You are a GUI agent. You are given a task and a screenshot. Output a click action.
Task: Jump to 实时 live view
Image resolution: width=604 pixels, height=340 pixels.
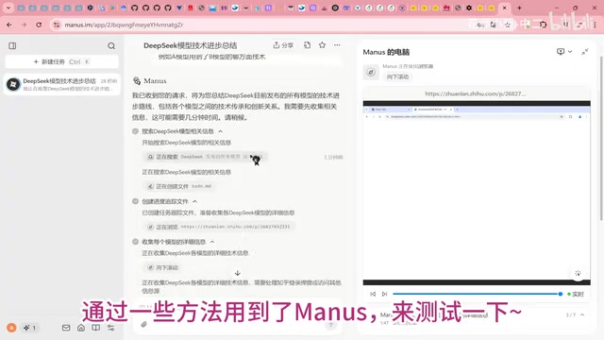[x=576, y=294]
